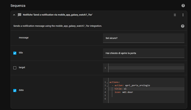Grab the drag handle grid icon
The width and height of the screenshot is (191, 110).
pos(175,15)
